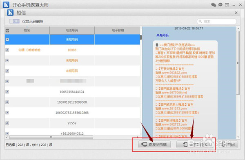Select the 10086 phone number cell
The width and height of the screenshot is (245, 160).
point(72,50)
